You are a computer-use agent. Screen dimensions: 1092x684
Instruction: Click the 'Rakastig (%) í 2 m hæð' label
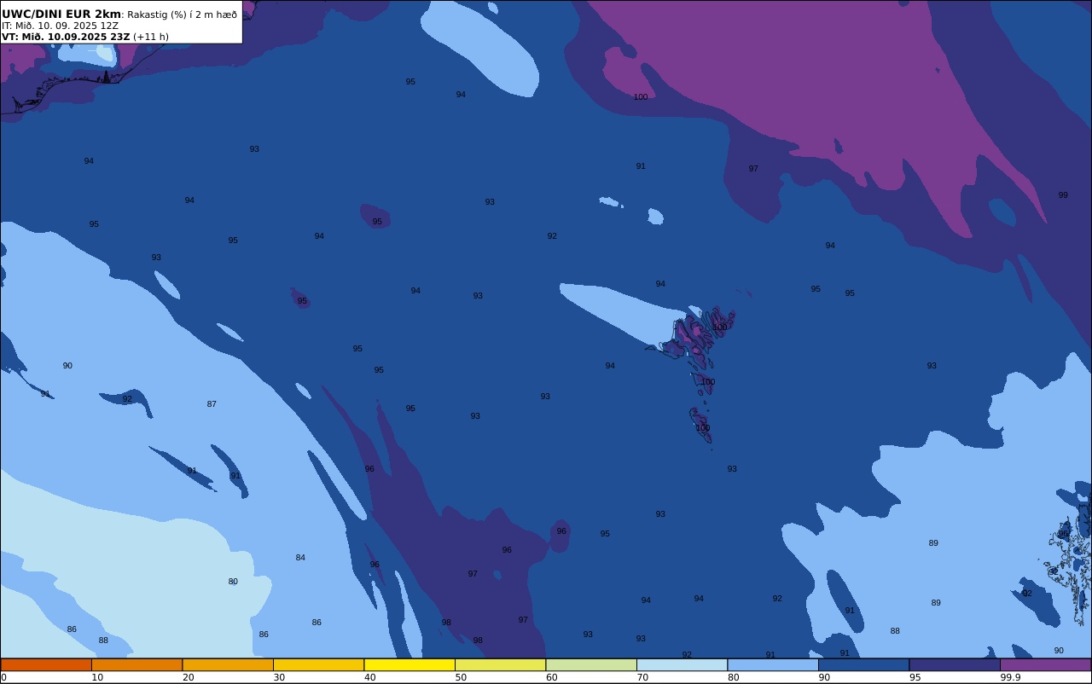point(182,14)
